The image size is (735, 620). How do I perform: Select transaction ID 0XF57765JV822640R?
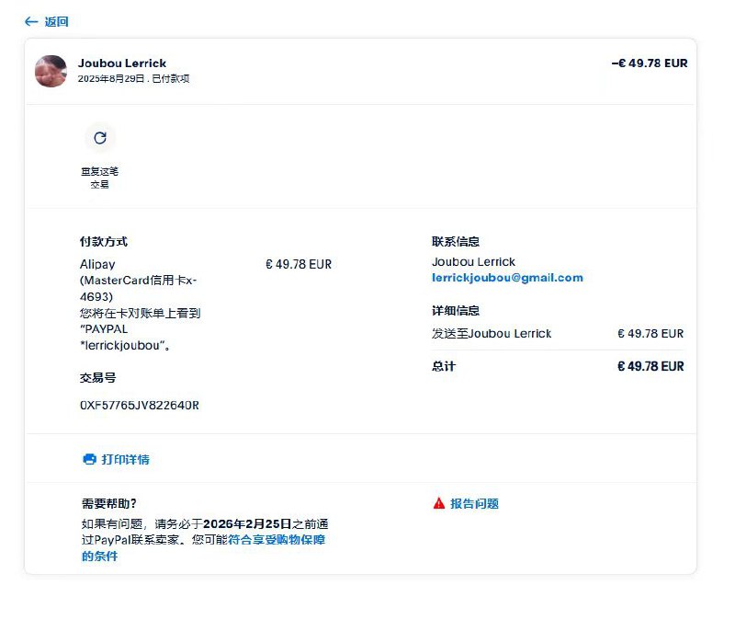(140, 406)
